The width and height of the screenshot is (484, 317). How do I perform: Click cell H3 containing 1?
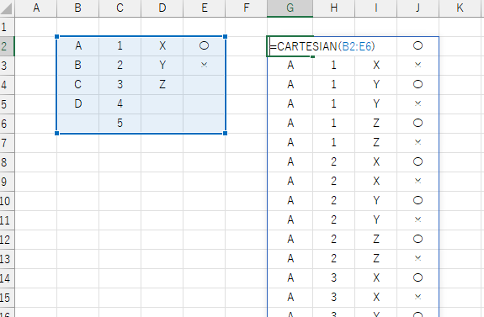[x=334, y=66]
